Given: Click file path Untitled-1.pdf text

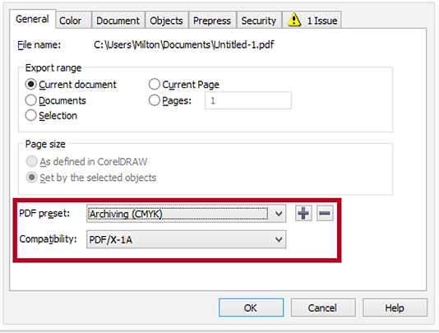Looking at the screenshot, I should [184, 44].
